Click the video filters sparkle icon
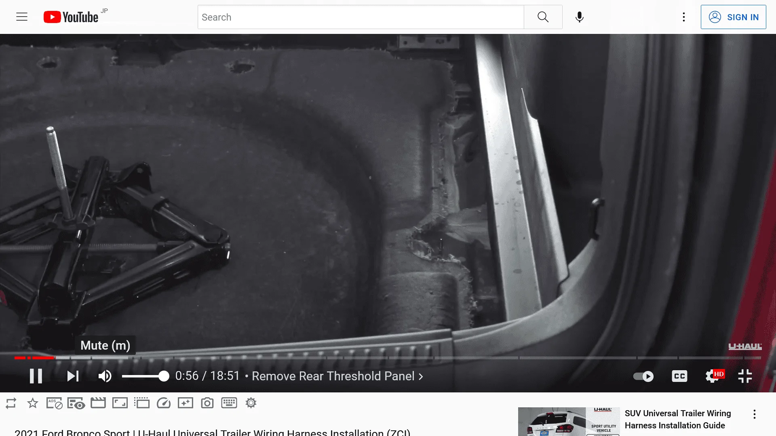776x436 pixels. [186, 403]
